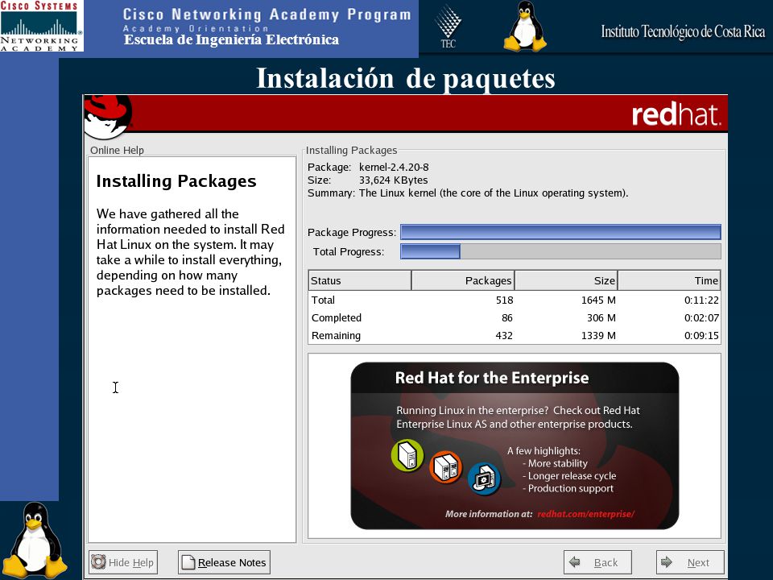
Task: Click the orange twin-server icon in the ad
Action: 446,467
